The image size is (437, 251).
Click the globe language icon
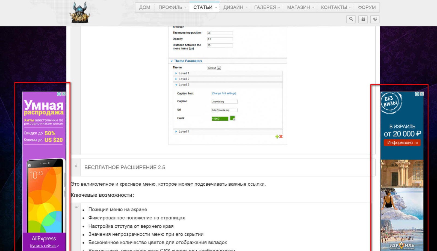click(x=375, y=19)
